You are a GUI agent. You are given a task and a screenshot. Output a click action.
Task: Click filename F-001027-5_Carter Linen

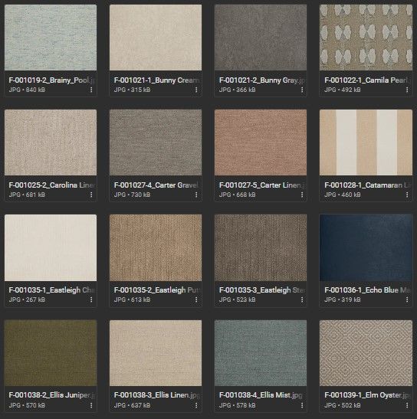click(x=262, y=185)
